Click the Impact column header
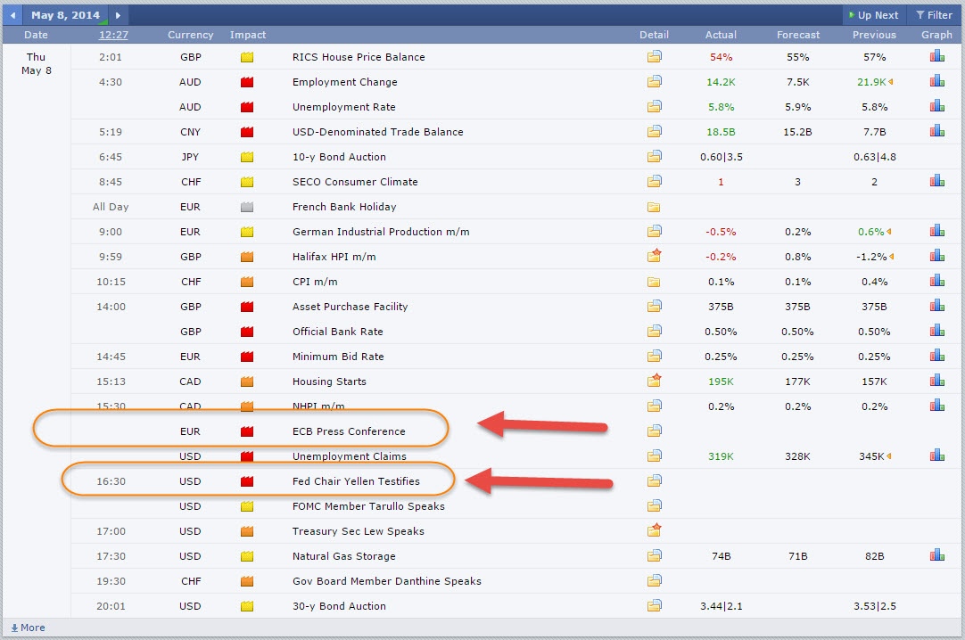This screenshot has width=965, height=640. (247, 35)
